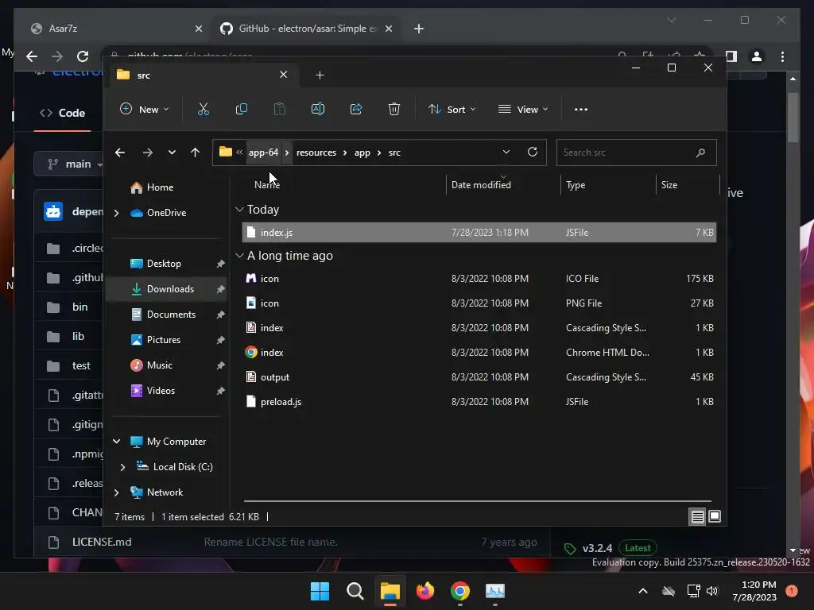
Task: Click app breadcrumb segment
Action: (x=362, y=152)
